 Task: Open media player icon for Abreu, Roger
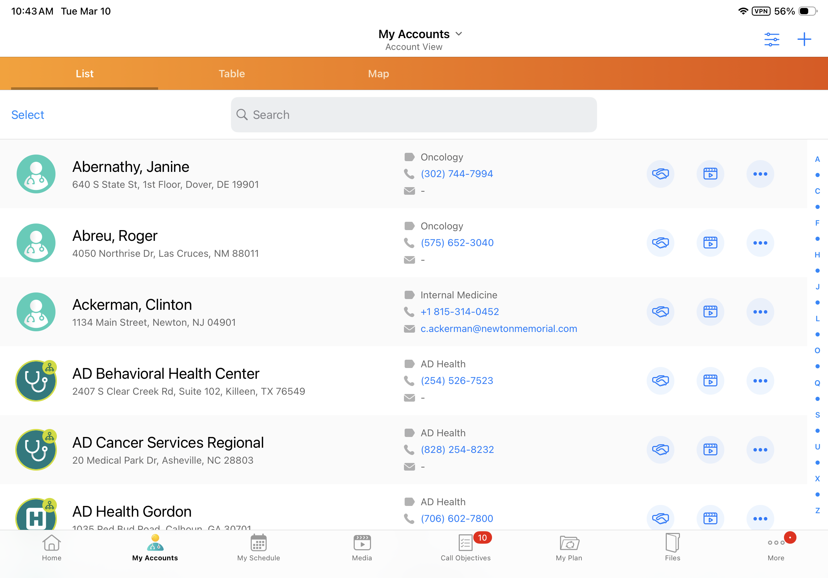point(710,243)
